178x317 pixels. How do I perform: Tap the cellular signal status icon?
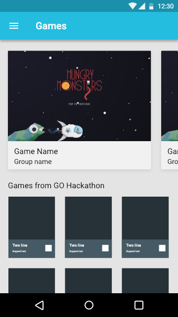142,6
